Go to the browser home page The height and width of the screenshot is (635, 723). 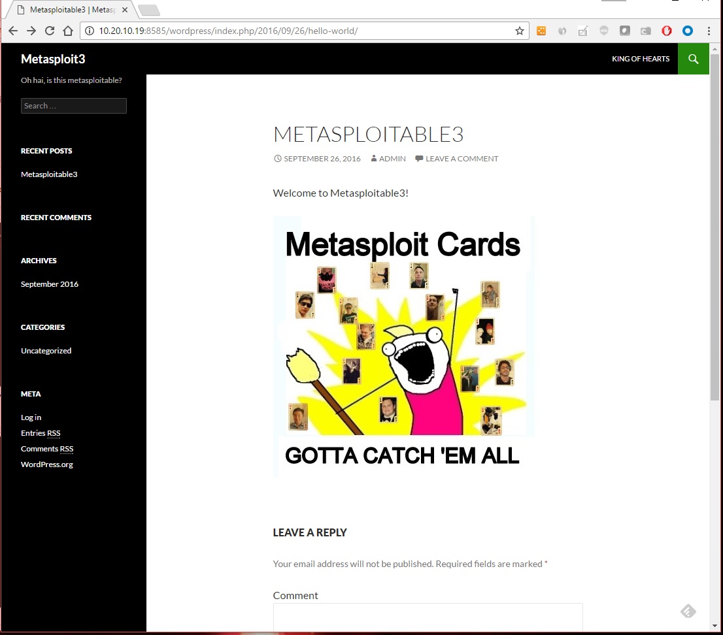click(x=68, y=31)
